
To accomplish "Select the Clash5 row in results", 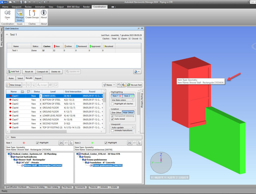I will tap(15, 112).
